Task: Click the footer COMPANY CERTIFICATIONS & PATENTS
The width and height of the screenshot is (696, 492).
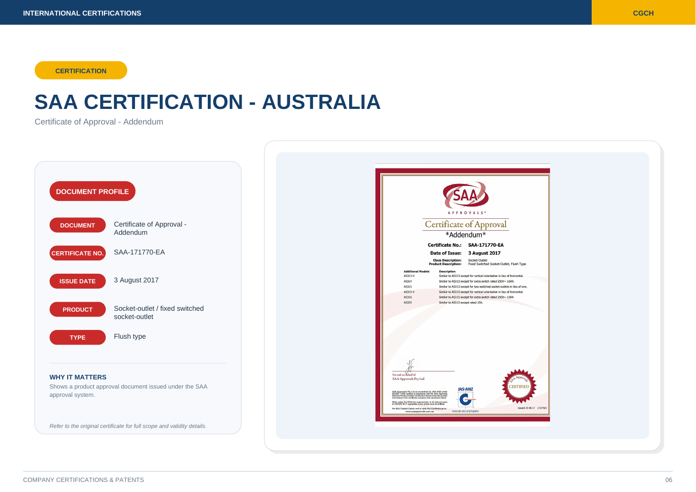Action: tap(83, 480)
